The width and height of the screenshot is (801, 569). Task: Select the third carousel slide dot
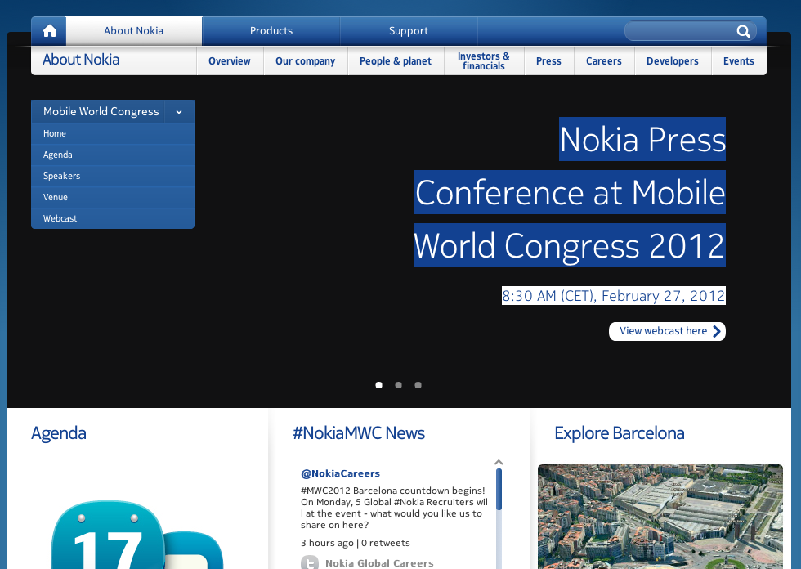pos(418,385)
